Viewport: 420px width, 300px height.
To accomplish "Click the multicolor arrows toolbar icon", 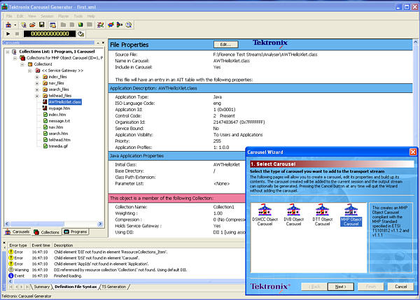I will point(100,25).
